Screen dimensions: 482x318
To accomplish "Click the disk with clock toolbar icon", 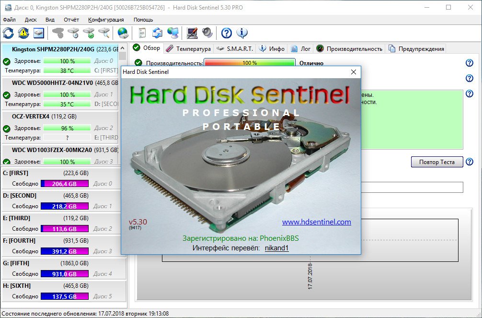I will pos(73,33).
